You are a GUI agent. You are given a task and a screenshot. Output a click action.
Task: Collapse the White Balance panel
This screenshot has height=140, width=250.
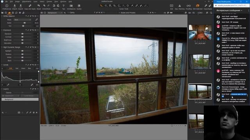tap(2, 16)
